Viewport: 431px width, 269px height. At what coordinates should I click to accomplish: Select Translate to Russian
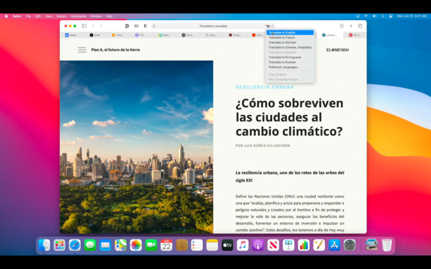coord(290,62)
